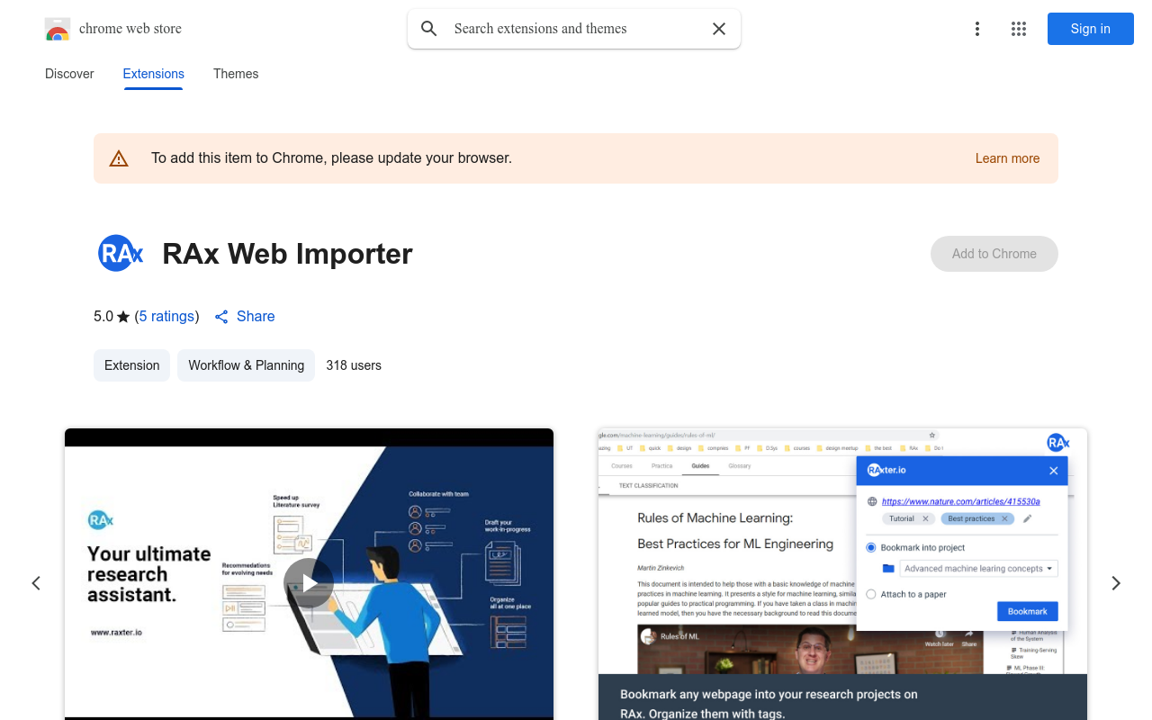Click the update browser warning message
Screen dimensions: 1152x720
(x=331, y=158)
